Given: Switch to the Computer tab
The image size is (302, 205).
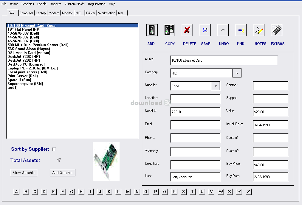Looking at the screenshot, I should [x=26, y=13].
